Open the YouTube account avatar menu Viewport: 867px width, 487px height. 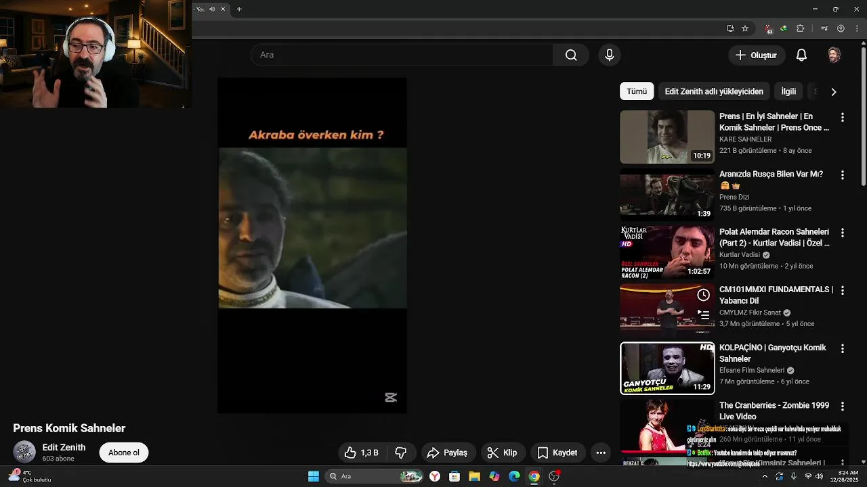coord(834,55)
